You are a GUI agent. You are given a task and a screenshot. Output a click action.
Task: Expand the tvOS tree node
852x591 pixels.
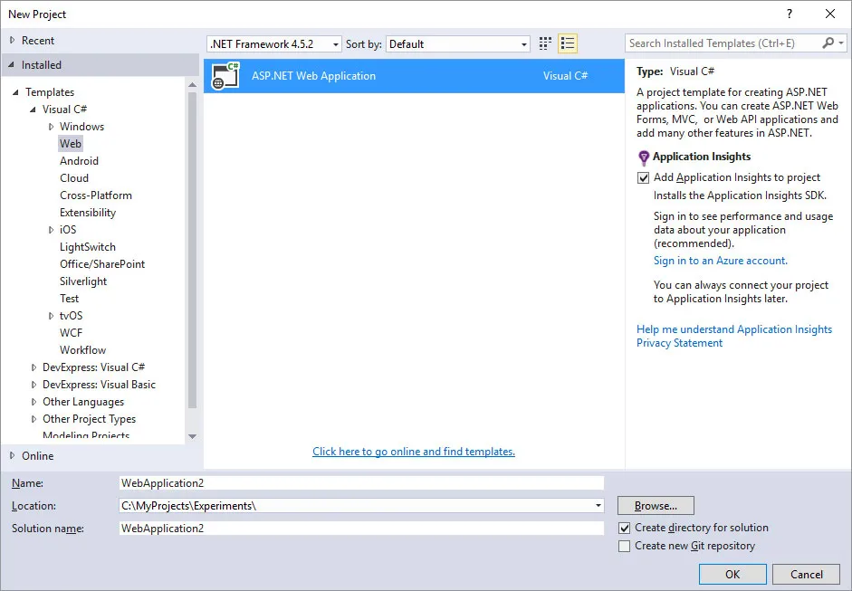pyautogui.click(x=51, y=316)
